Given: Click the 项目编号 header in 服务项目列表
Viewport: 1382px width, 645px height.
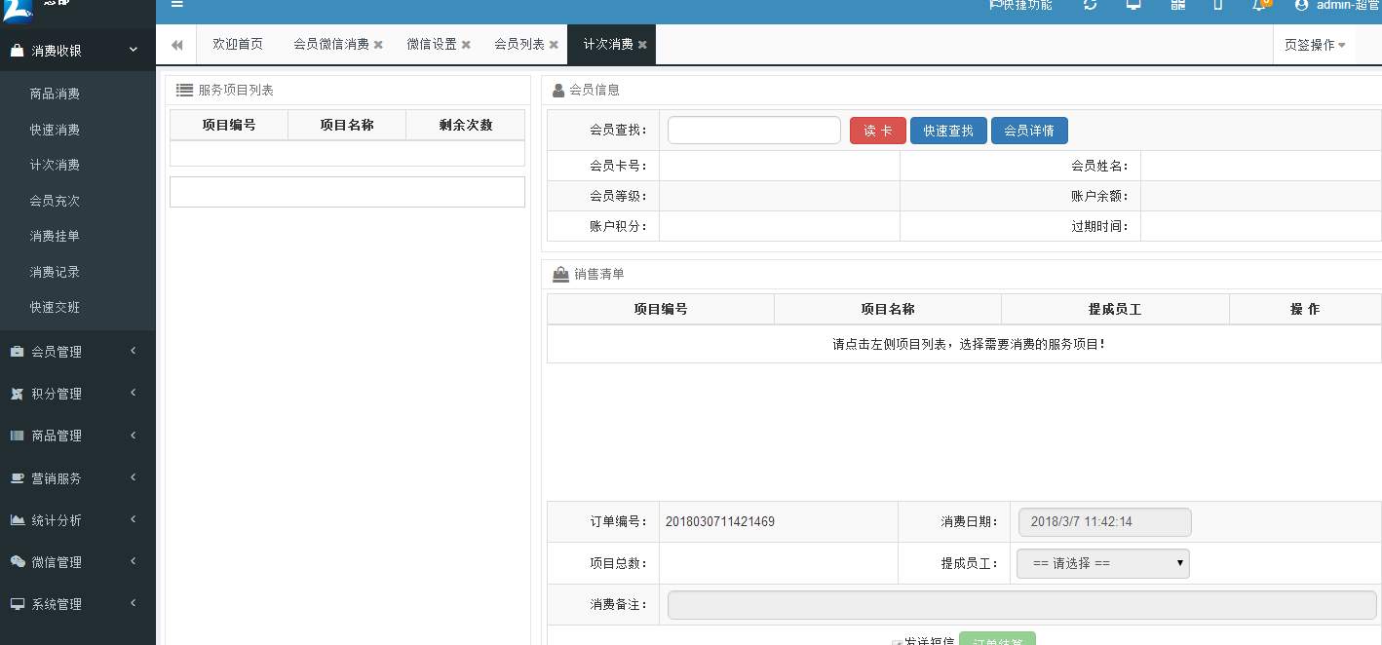Looking at the screenshot, I should coord(229,125).
